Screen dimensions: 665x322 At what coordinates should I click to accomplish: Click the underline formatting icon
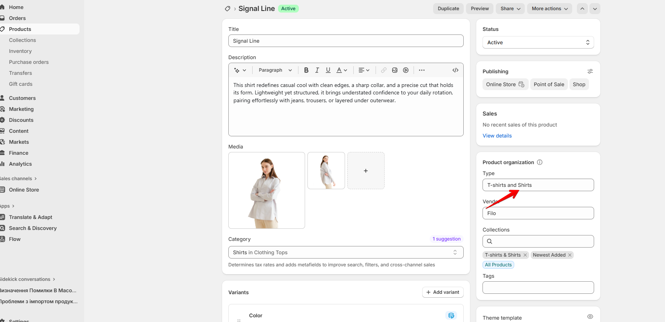coord(328,70)
